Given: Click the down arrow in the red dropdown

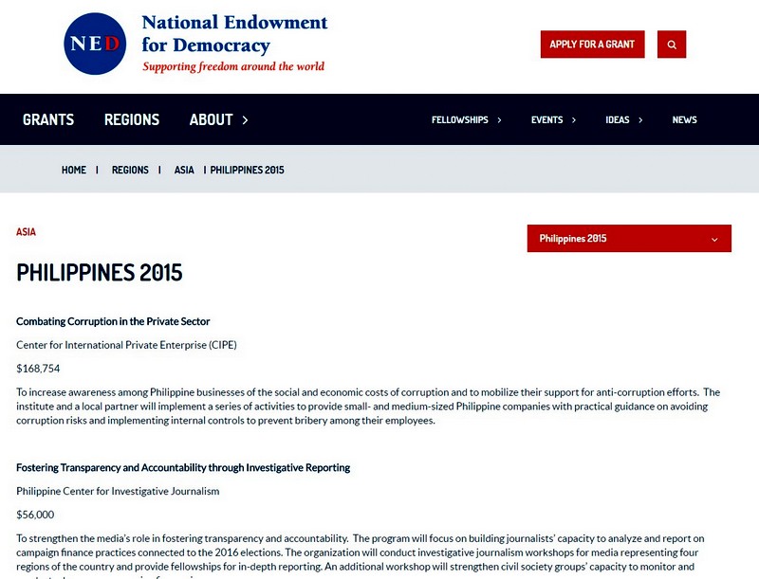Looking at the screenshot, I should click(x=714, y=239).
